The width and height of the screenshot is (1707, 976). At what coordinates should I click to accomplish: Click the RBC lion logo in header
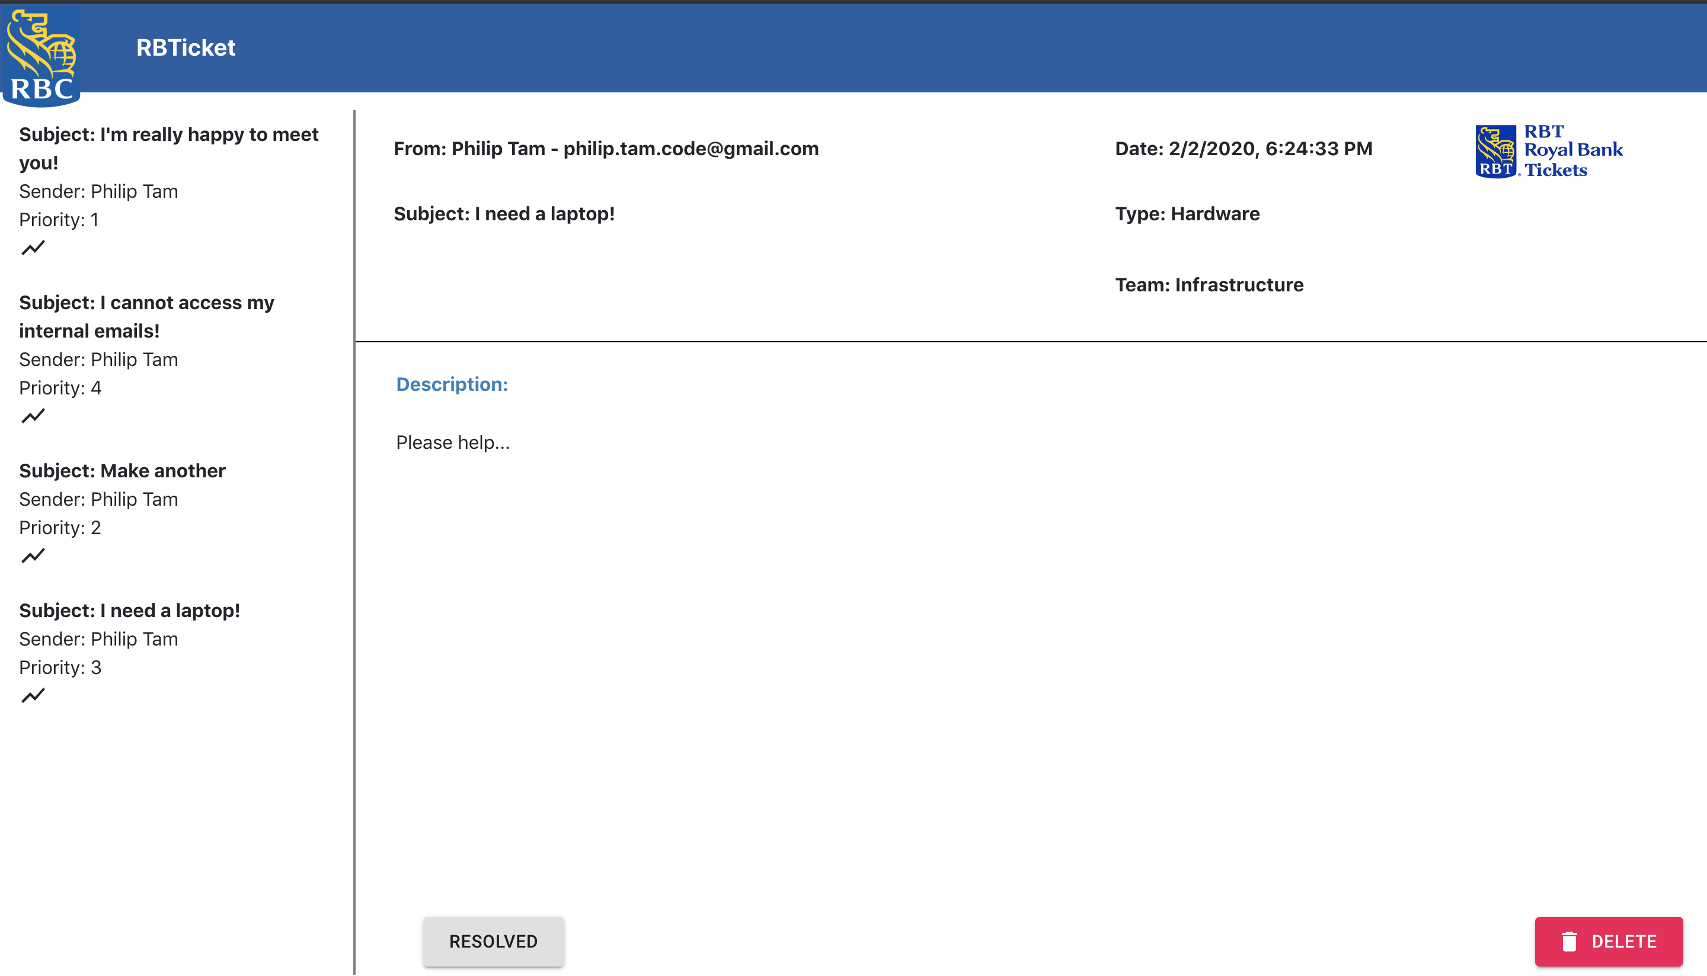point(41,56)
